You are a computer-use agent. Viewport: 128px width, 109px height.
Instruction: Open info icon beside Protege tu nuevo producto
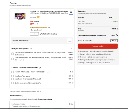pyautogui.click(x=31, y=49)
